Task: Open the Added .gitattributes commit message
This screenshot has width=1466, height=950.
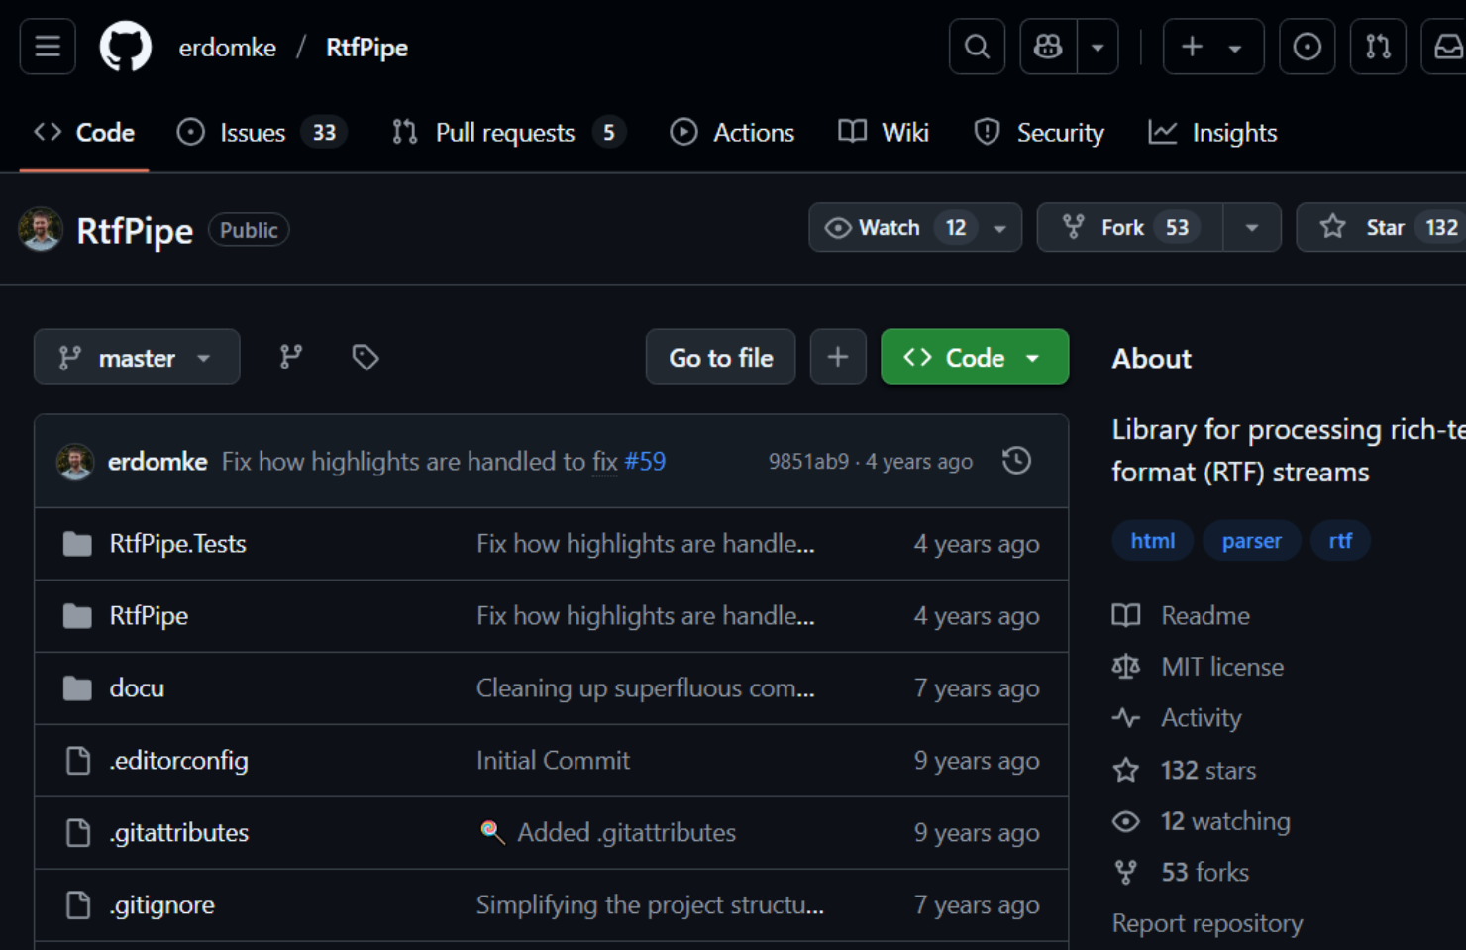Action: point(606,832)
